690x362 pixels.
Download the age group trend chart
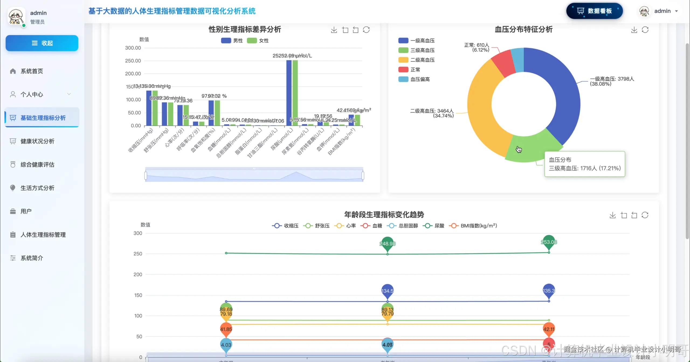click(x=612, y=215)
